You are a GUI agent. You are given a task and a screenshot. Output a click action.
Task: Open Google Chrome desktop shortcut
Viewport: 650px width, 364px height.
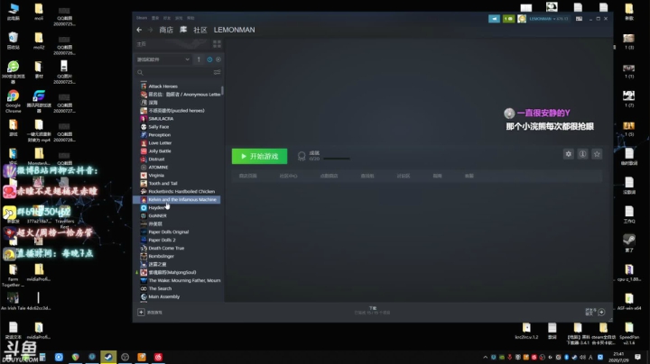(x=14, y=101)
